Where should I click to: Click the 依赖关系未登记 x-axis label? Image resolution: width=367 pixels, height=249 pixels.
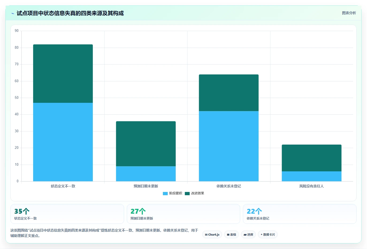(229, 186)
